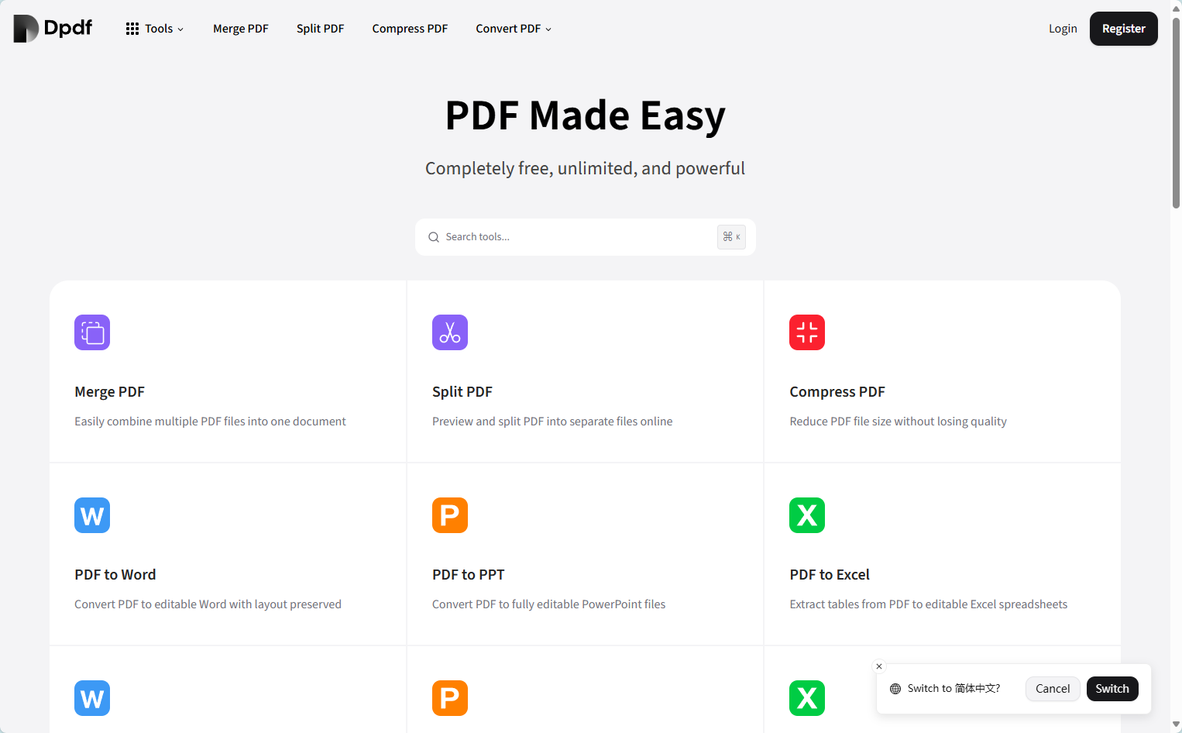1182x733 pixels.
Task: Click the Split PDF scissors icon
Action: pyautogui.click(x=450, y=332)
